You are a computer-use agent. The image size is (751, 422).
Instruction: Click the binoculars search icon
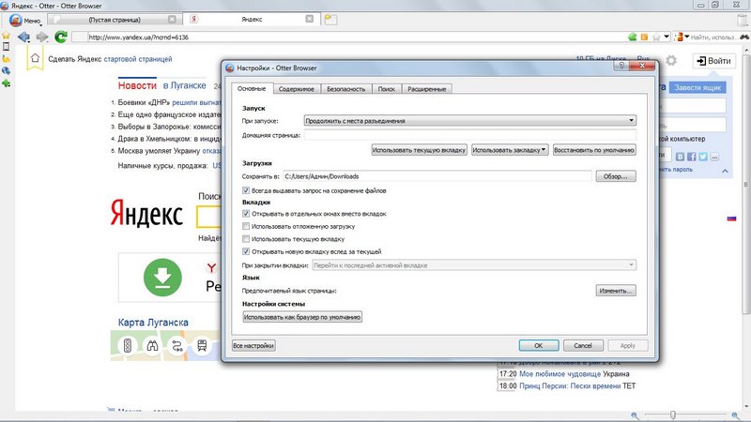(744, 37)
